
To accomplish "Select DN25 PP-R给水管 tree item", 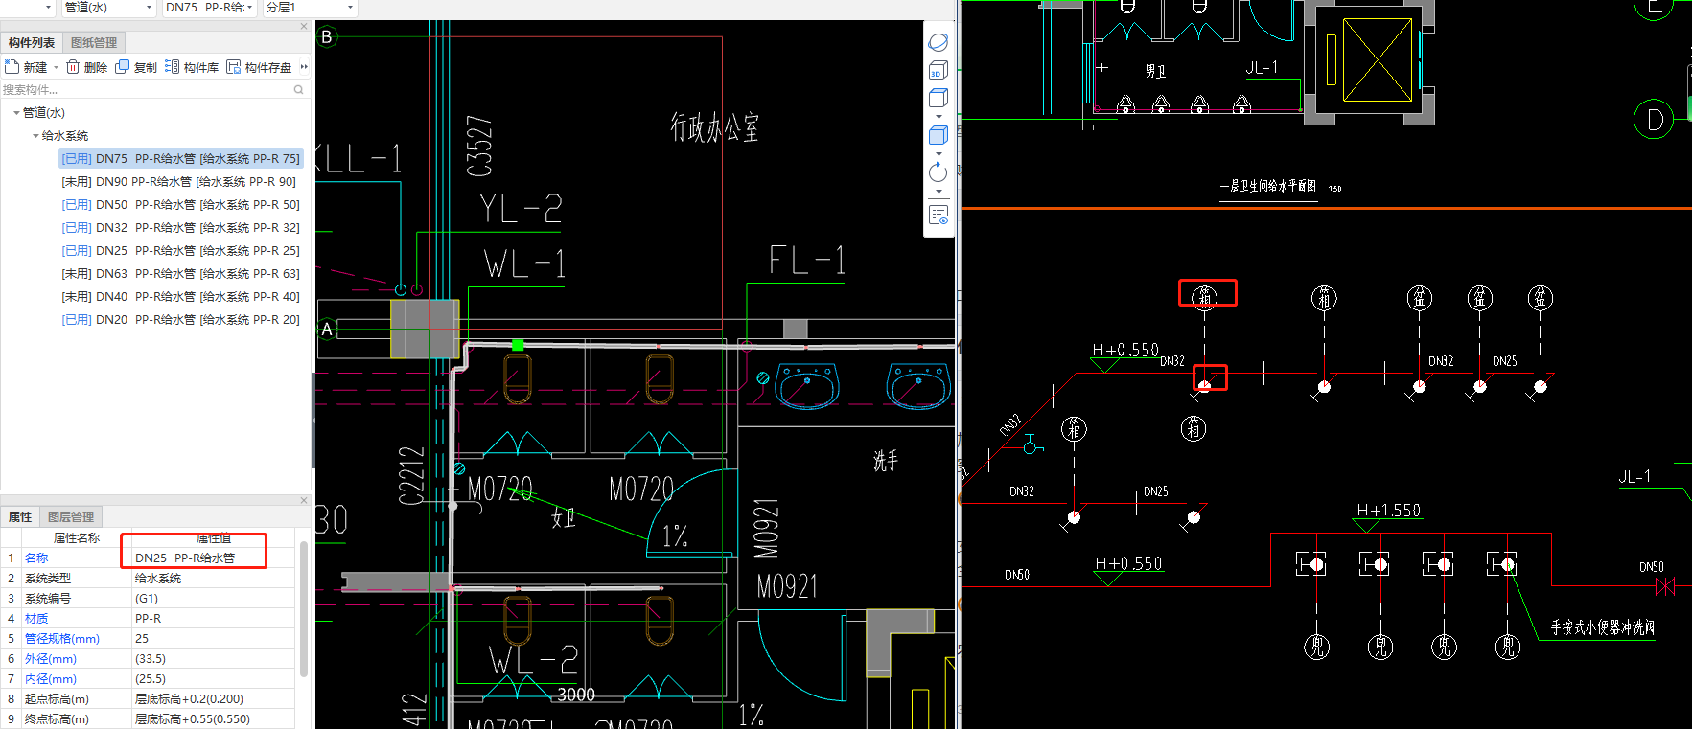I will click(x=180, y=250).
